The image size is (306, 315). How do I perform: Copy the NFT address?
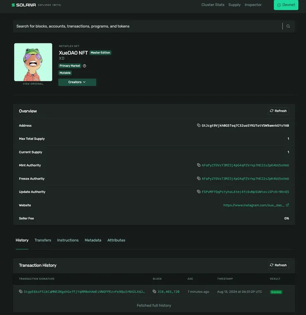pos(198,126)
